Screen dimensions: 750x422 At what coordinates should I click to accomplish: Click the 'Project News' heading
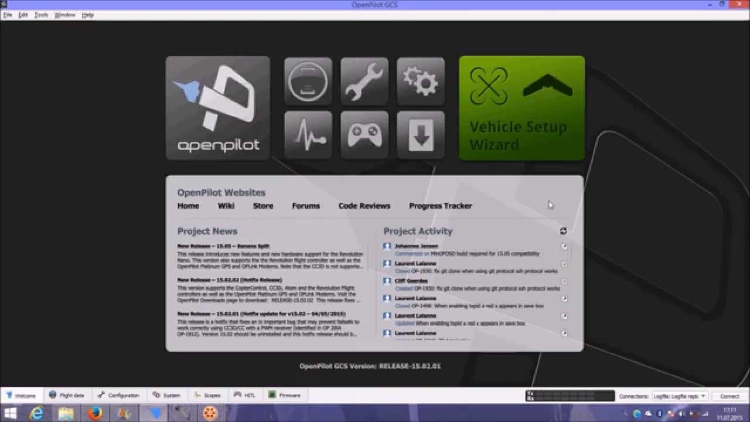[207, 232]
